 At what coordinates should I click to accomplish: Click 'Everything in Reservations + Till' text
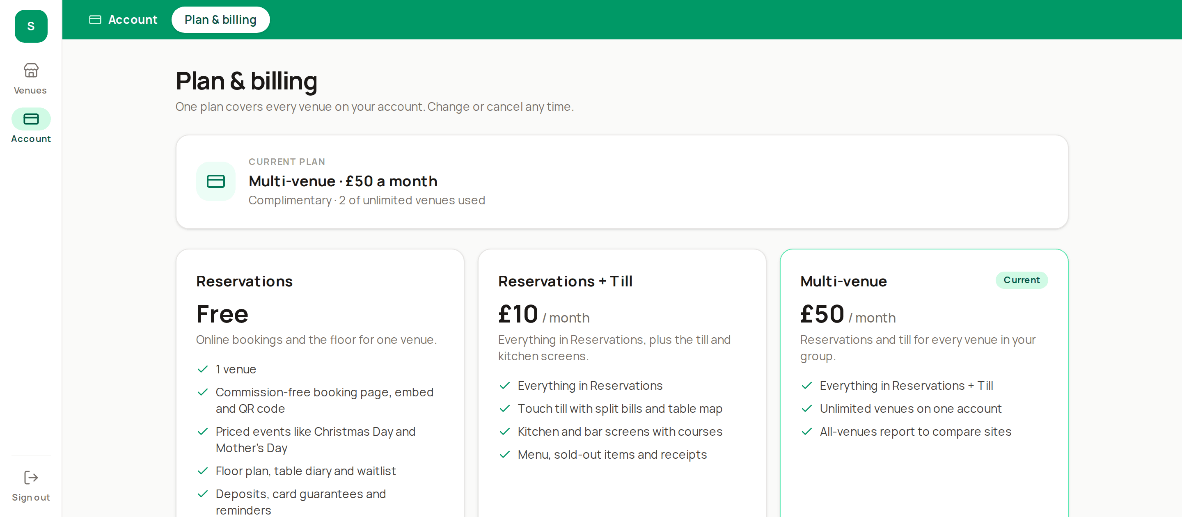[906, 386]
